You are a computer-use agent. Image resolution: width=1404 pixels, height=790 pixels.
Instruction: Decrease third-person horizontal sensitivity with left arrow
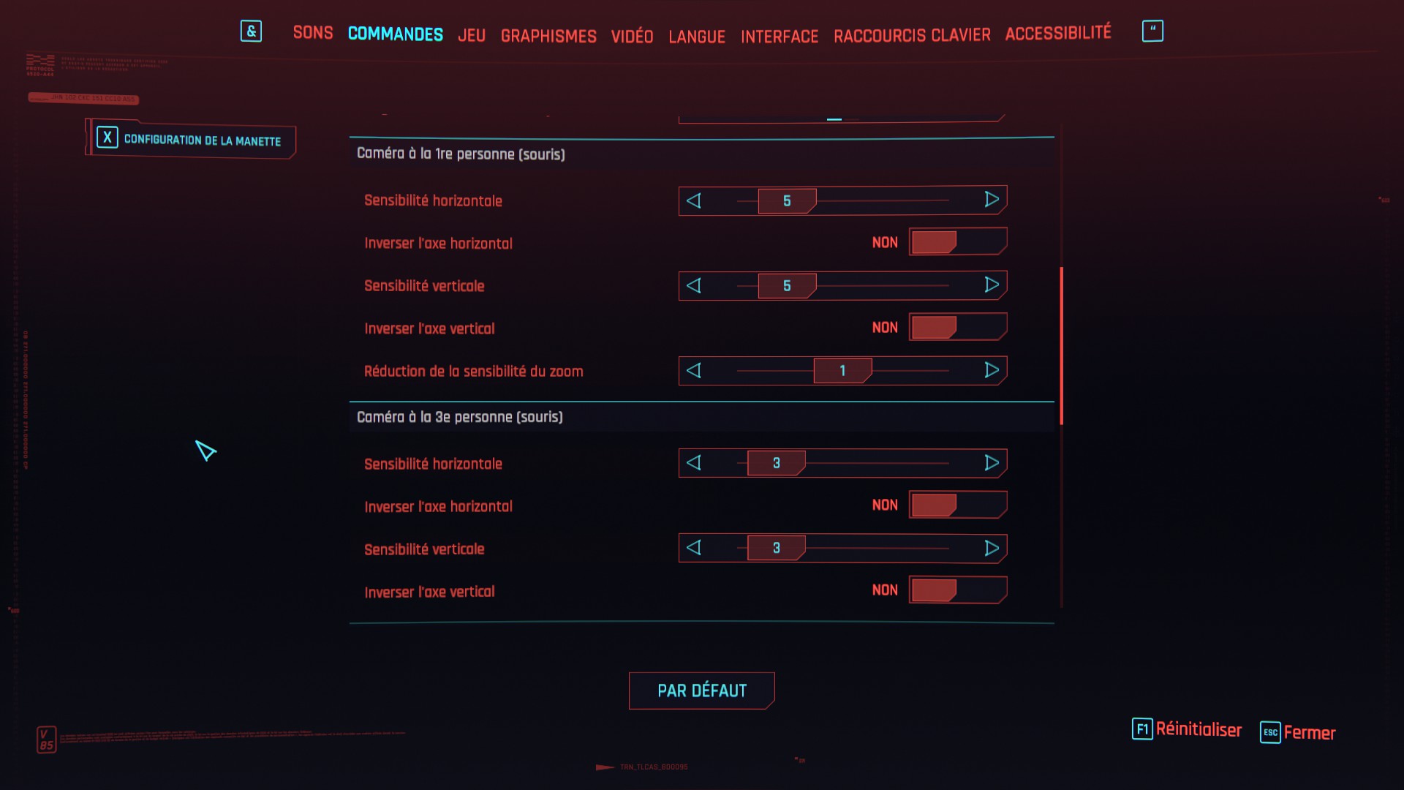click(694, 463)
